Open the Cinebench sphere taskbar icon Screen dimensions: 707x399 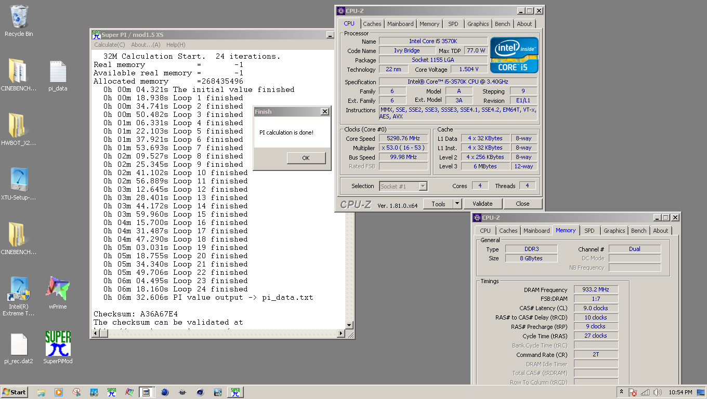click(x=165, y=392)
